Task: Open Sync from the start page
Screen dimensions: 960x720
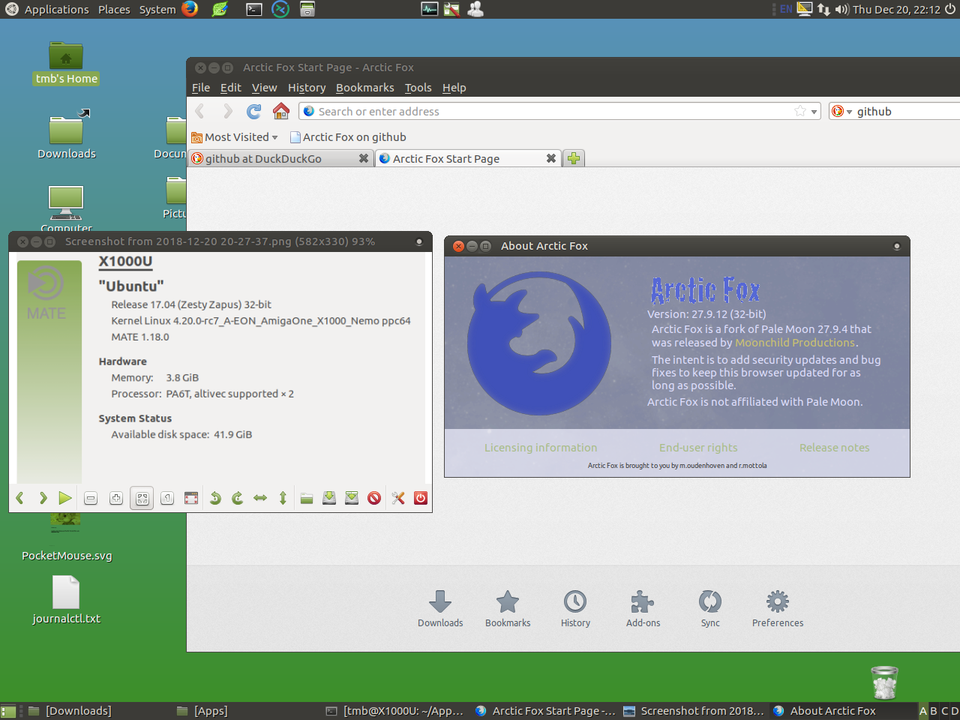Action: coord(709,607)
